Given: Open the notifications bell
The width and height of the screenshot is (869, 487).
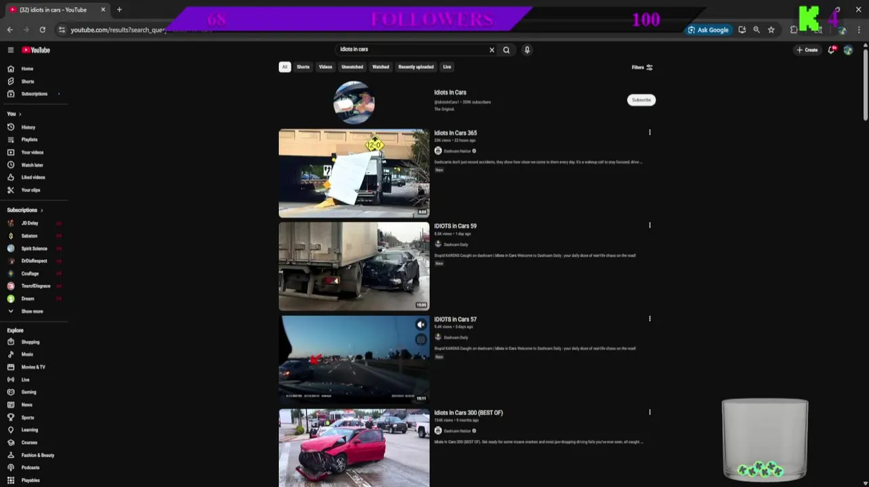Looking at the screenshot, I should coord(832,50).
